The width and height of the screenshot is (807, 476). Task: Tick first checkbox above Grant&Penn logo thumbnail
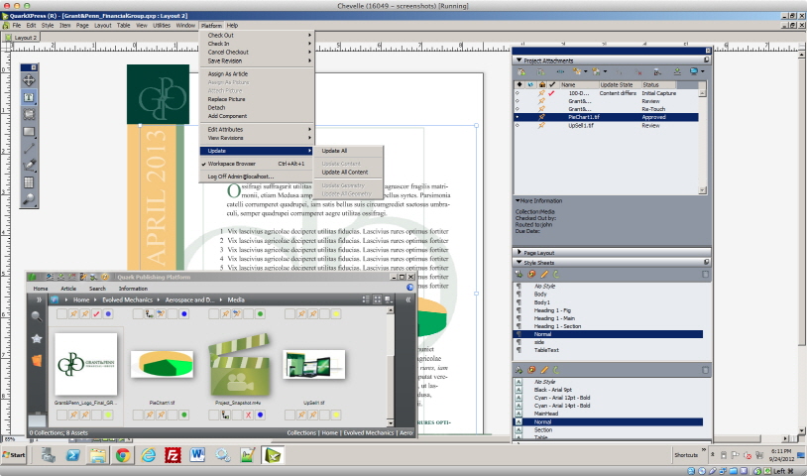61,314
